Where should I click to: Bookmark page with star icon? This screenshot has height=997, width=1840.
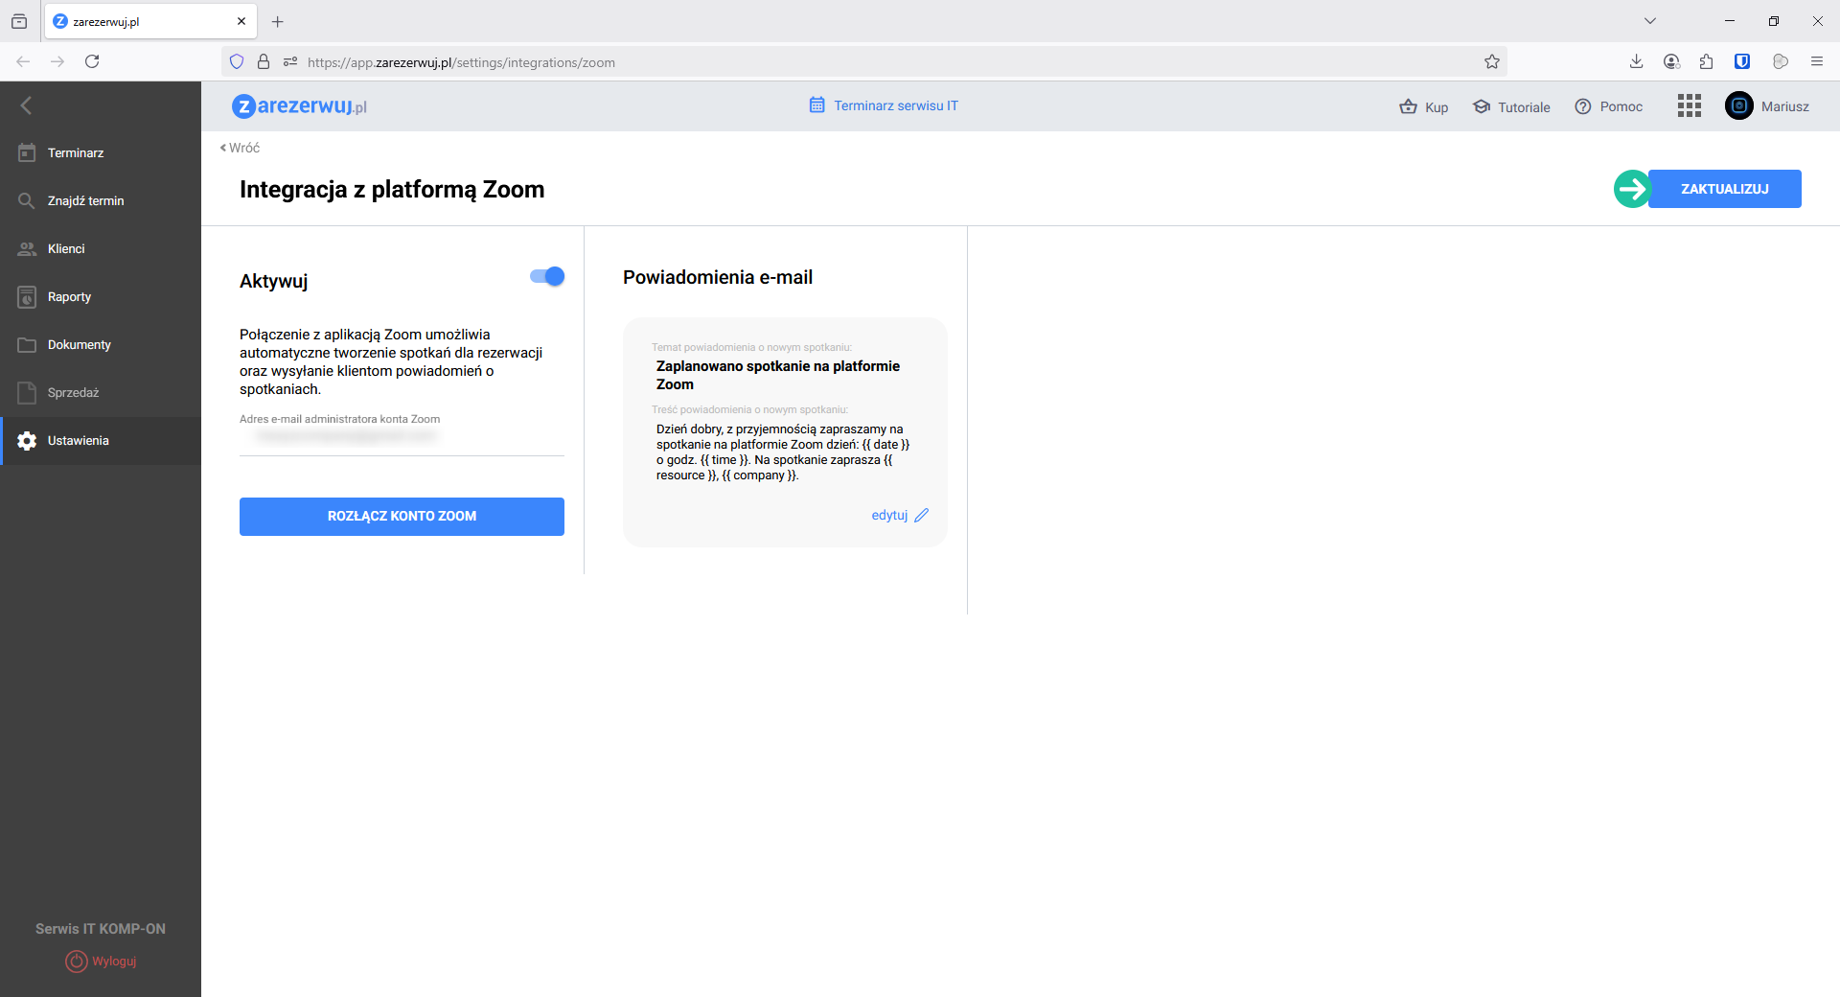click(1492, 61)
